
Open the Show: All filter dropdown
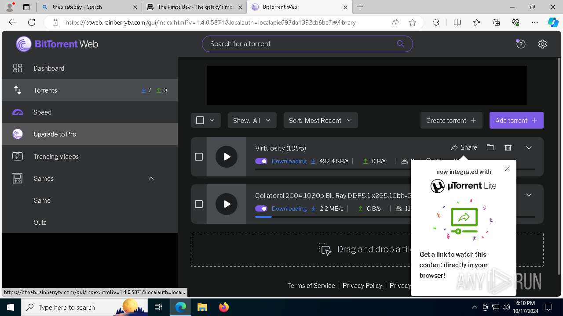[252, 120]
